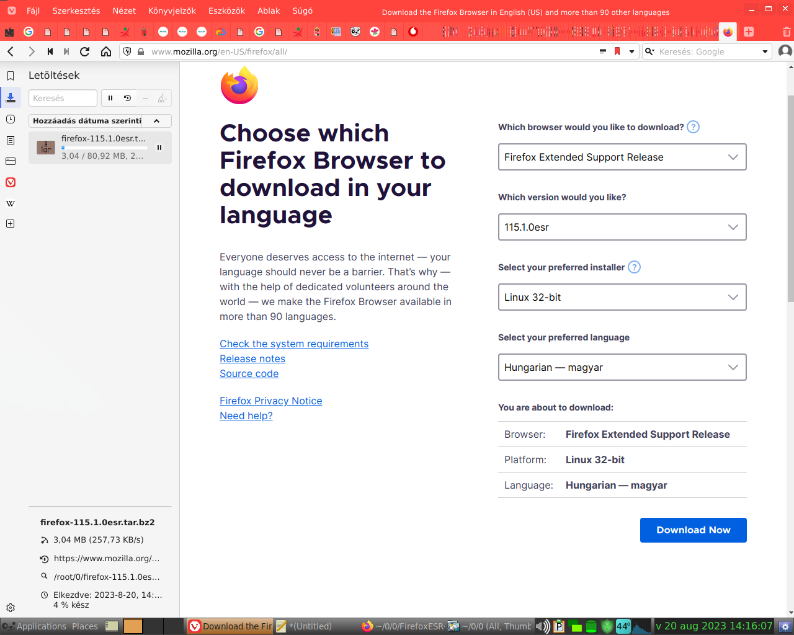Open the Vivaldi main menu icon
Image resolution: width=794 pixels, height=635 pixels.
(x=11, y=11)
